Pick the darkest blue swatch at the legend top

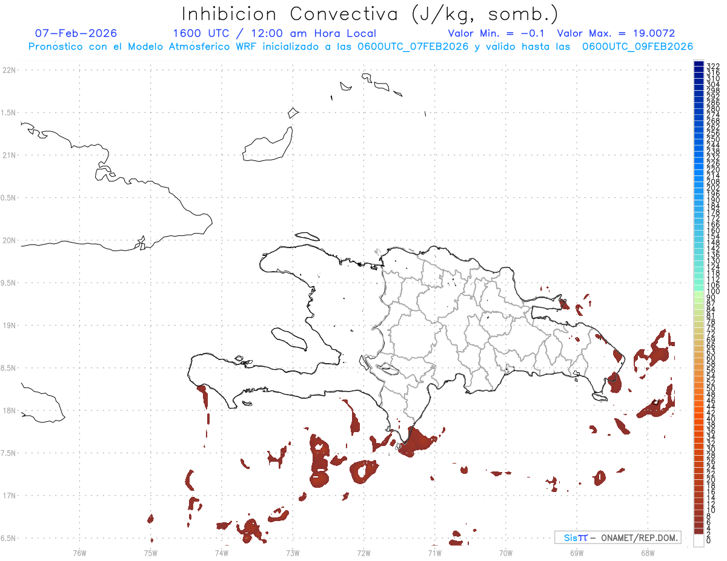pos(699,64)
